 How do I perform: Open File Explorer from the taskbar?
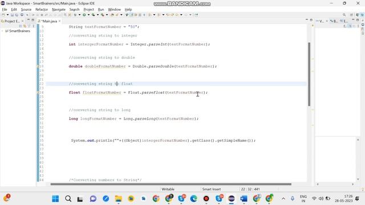(118, 199)
